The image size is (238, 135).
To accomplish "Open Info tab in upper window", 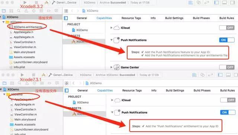I will click(153, 18).
